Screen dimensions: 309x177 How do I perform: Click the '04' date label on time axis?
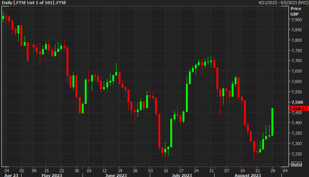click(285, 171)
